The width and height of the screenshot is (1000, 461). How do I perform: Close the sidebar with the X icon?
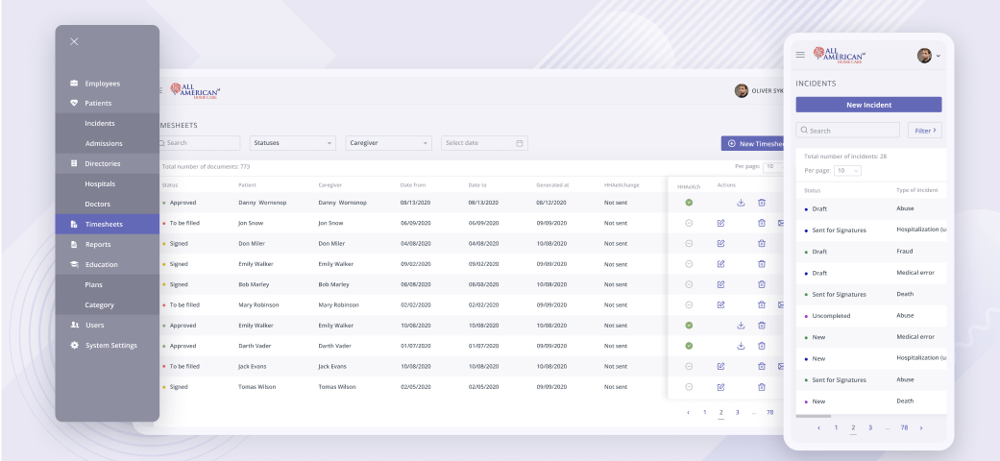click(74, 41)
